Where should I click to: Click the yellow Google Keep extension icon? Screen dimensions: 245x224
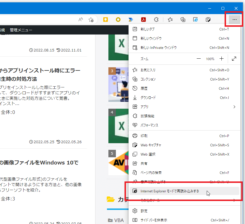(x=105, y=20)
